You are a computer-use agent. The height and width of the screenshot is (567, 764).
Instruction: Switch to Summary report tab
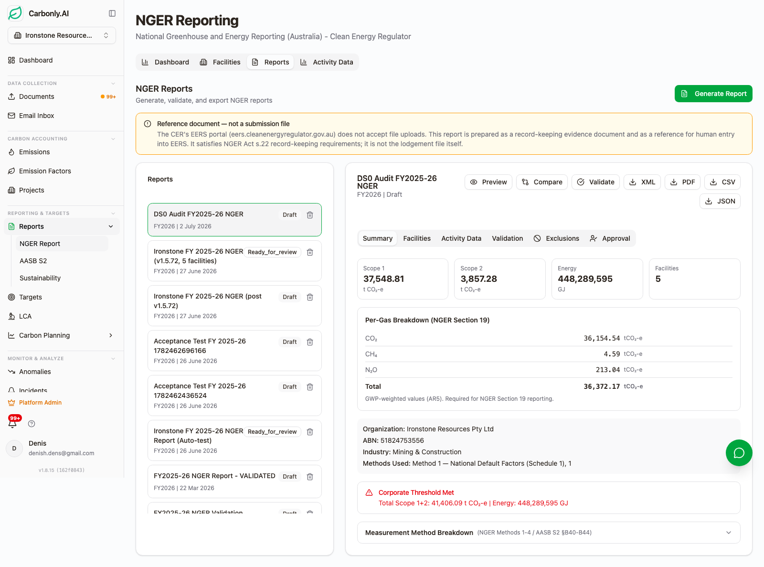[377, 238]
